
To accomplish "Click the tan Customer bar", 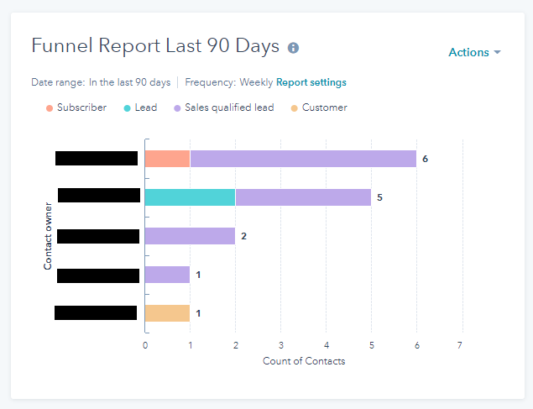I will (x=167, y=313).
